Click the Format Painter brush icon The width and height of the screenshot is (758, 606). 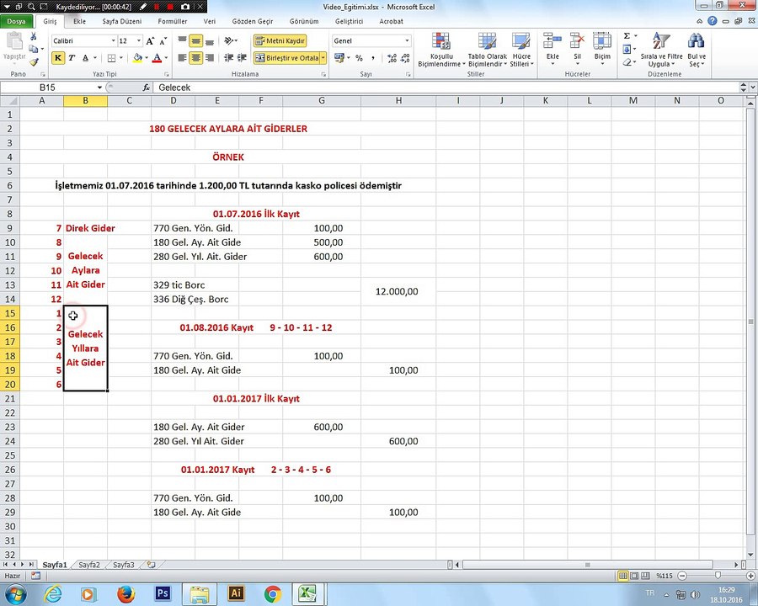(34, 61)
